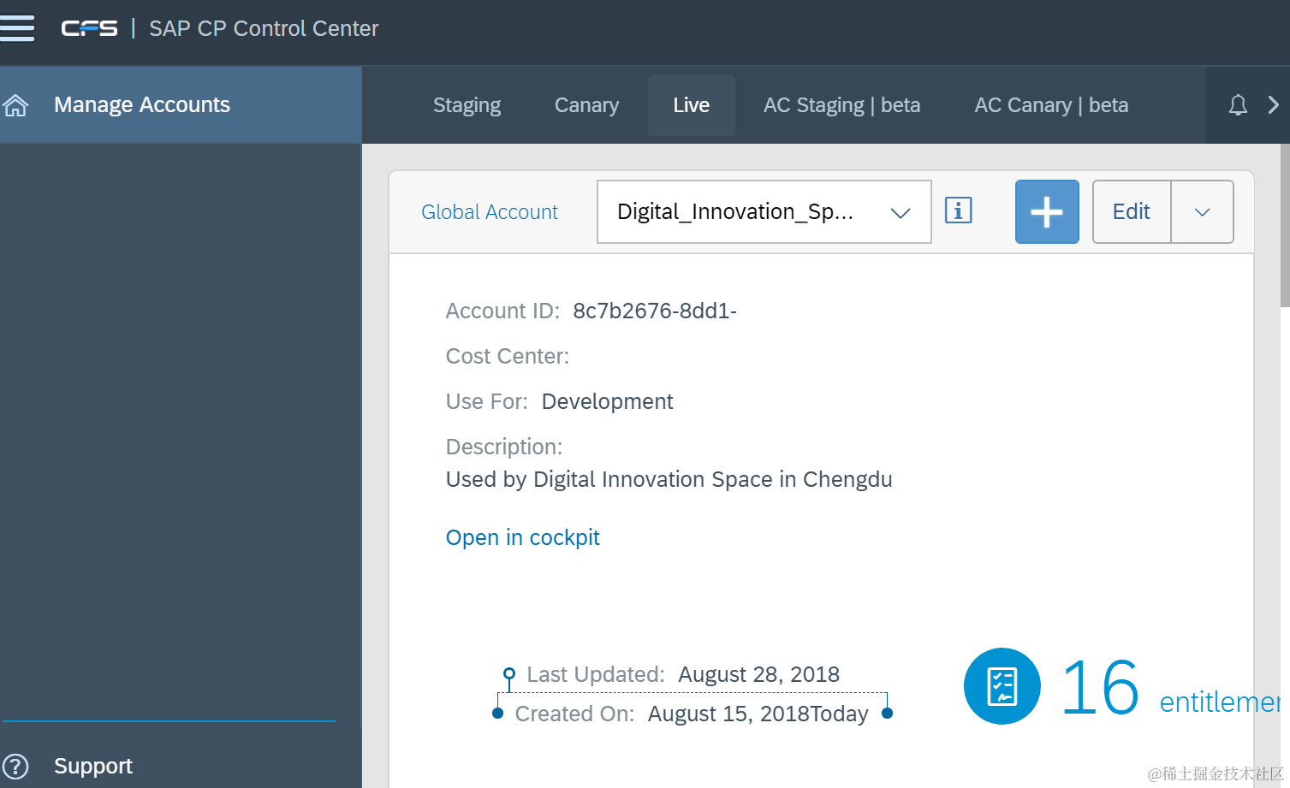Open the notifications bell
This screenshot has height=788, width=1290.
[1237, 105]
